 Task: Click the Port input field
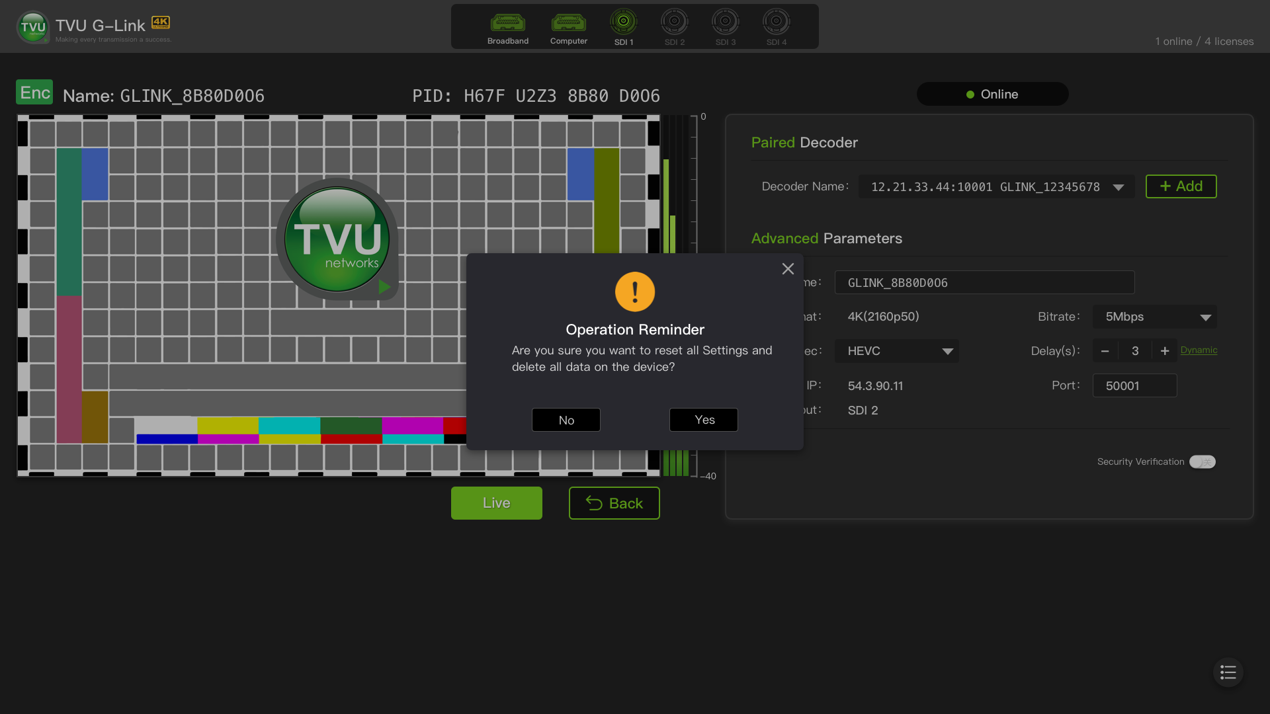click(1134, 386)
